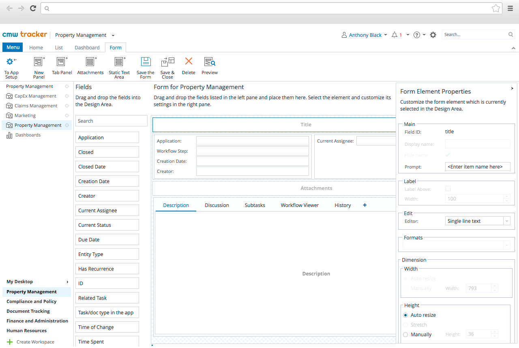Click the Prompt input field
This screenshot has width=519, height=348.
(x=478, y=167)
